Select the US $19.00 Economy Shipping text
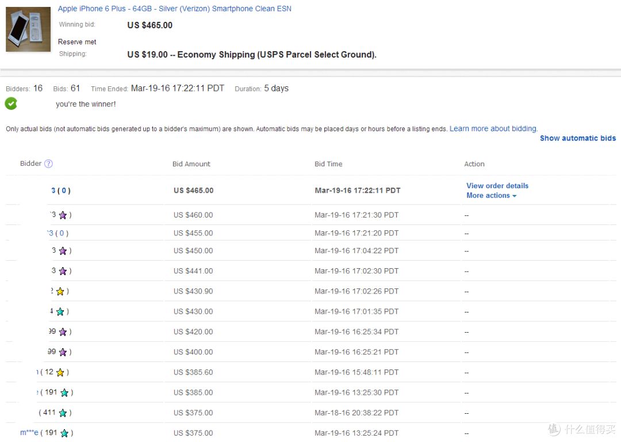 pyautogui.click(x=251, y=55)
